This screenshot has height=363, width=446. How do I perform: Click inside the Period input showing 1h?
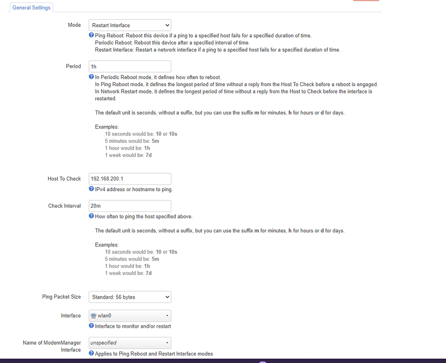click(130, 66)
